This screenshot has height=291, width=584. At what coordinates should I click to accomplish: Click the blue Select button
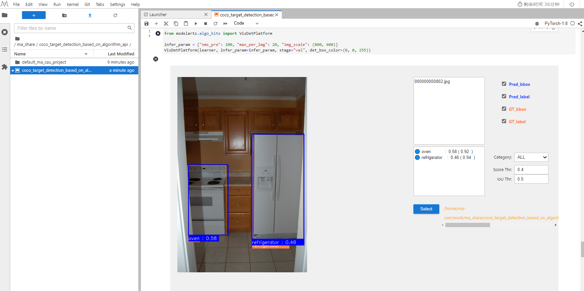coord(426,209)
